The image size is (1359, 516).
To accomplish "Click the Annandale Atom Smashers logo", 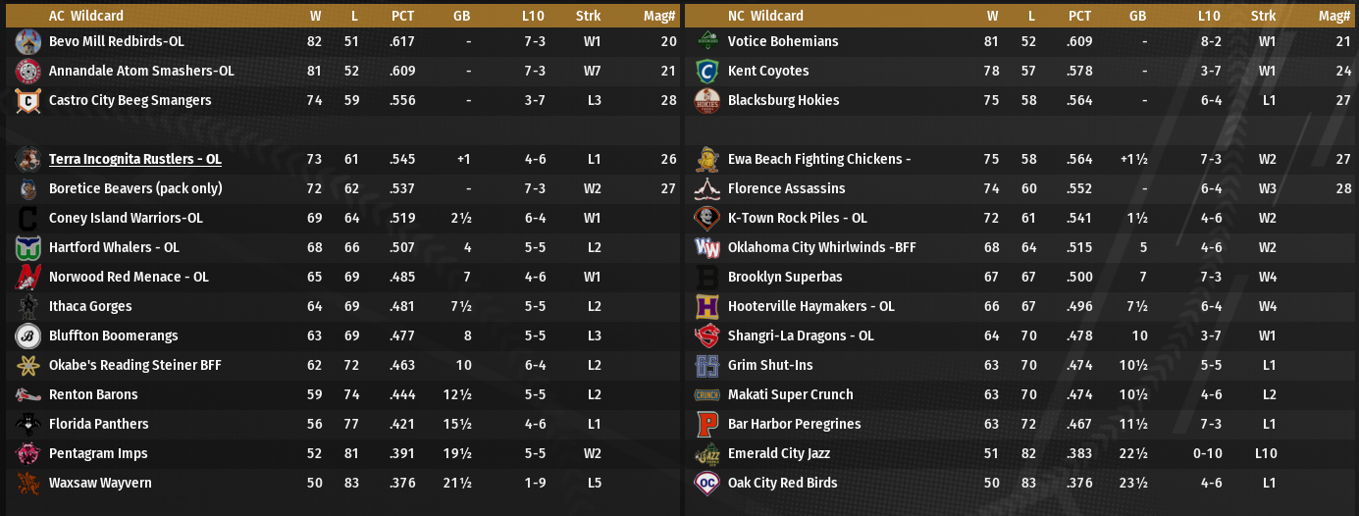I will point(27,71).
